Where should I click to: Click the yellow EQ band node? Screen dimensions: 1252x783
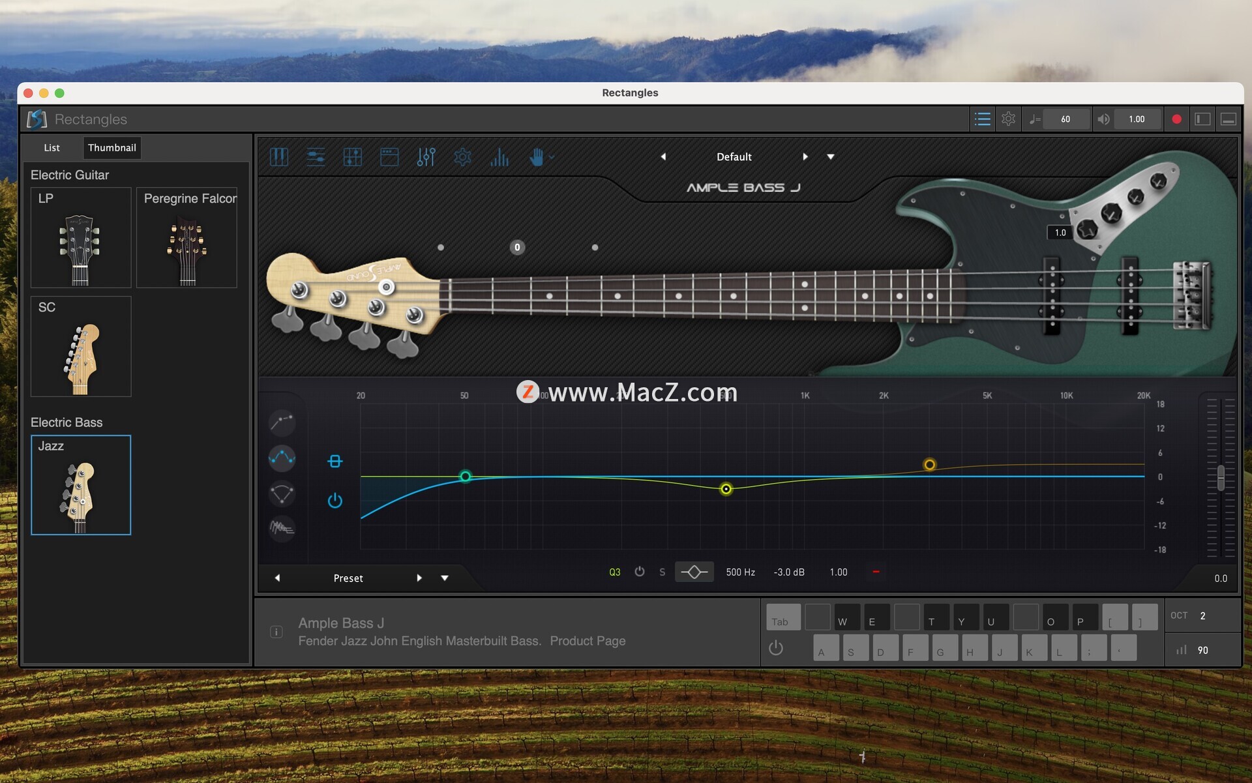726,489
